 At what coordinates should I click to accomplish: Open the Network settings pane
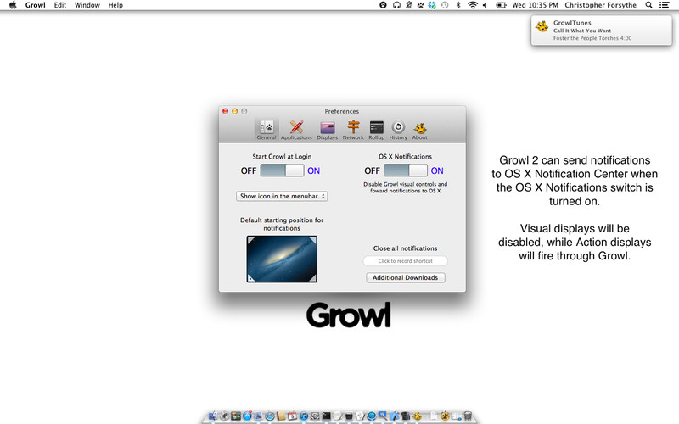click(353, 130)
